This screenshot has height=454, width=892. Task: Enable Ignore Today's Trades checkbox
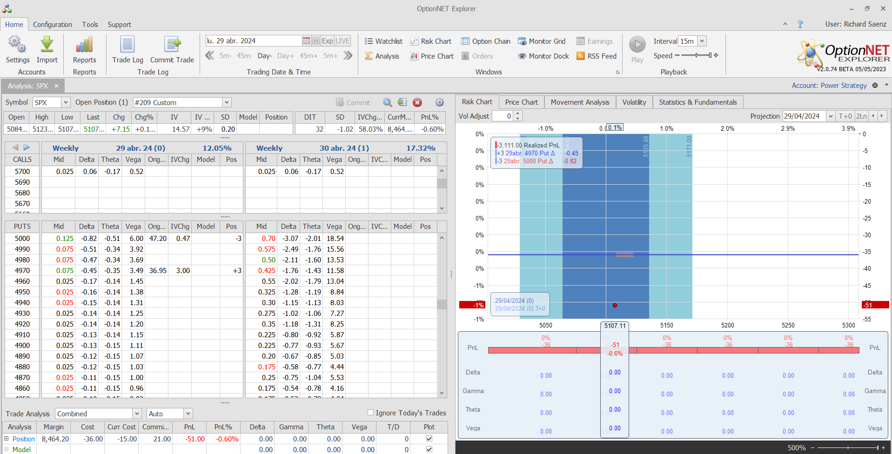coord(371,413)
